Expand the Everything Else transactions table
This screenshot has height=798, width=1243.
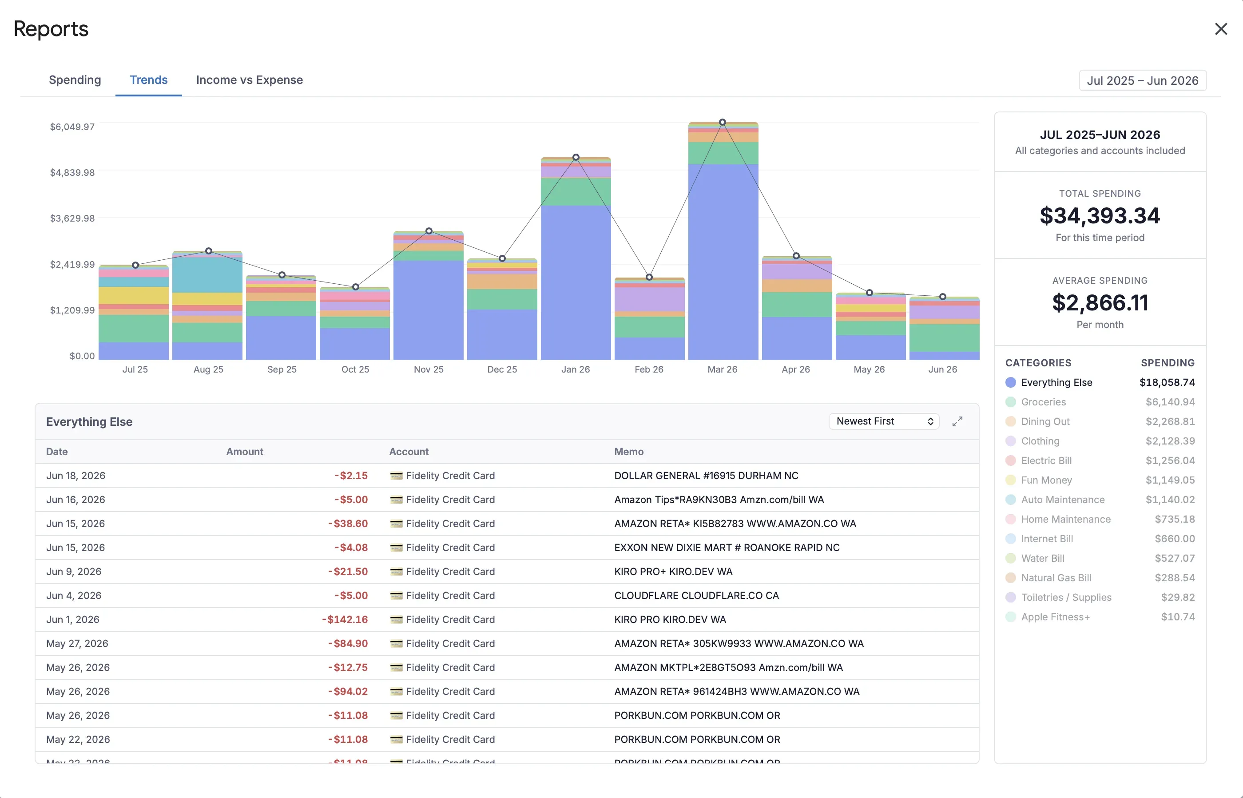click(x=957, y=421)
